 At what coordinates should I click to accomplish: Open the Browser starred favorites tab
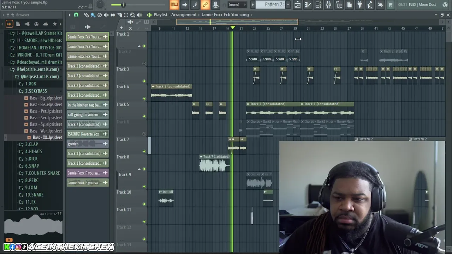pyautogui.click(x=55, y=24)
